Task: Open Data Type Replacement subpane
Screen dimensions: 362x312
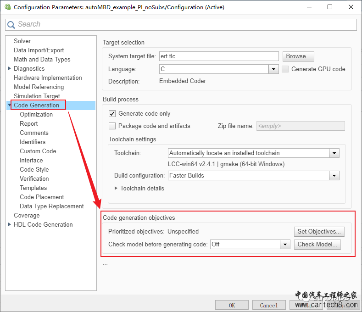Action: (x=52, y=206)
